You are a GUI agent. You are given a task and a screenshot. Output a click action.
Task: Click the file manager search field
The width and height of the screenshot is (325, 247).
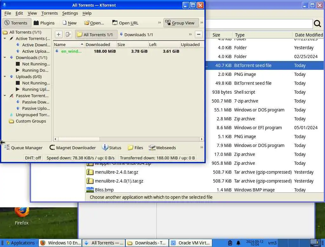pos(259,24)
